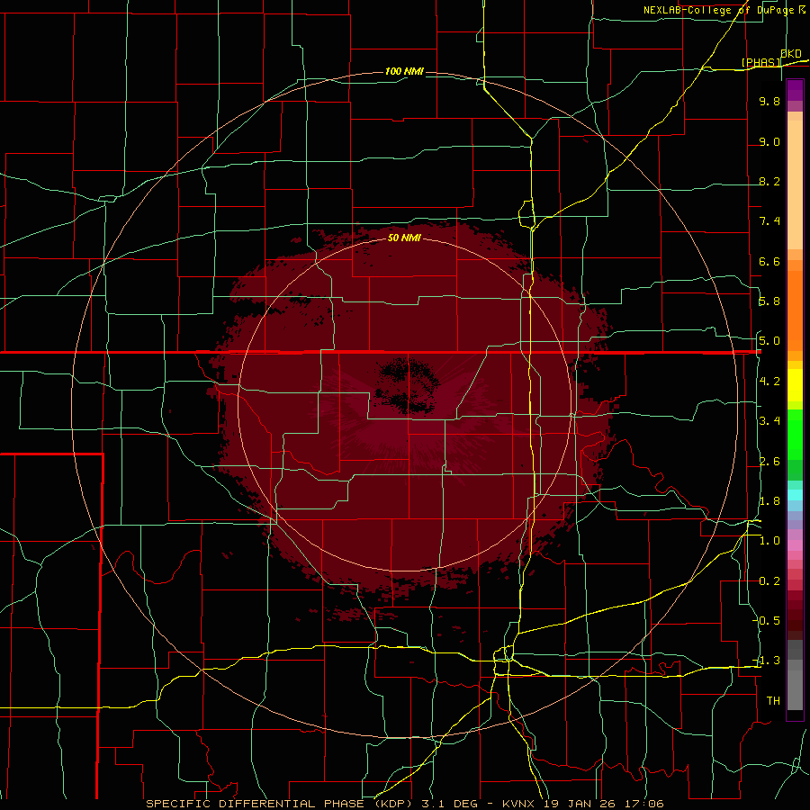Click the bright green segment of the color bar
The width and height of the screenshot is (810, 810).
point(795,433)
